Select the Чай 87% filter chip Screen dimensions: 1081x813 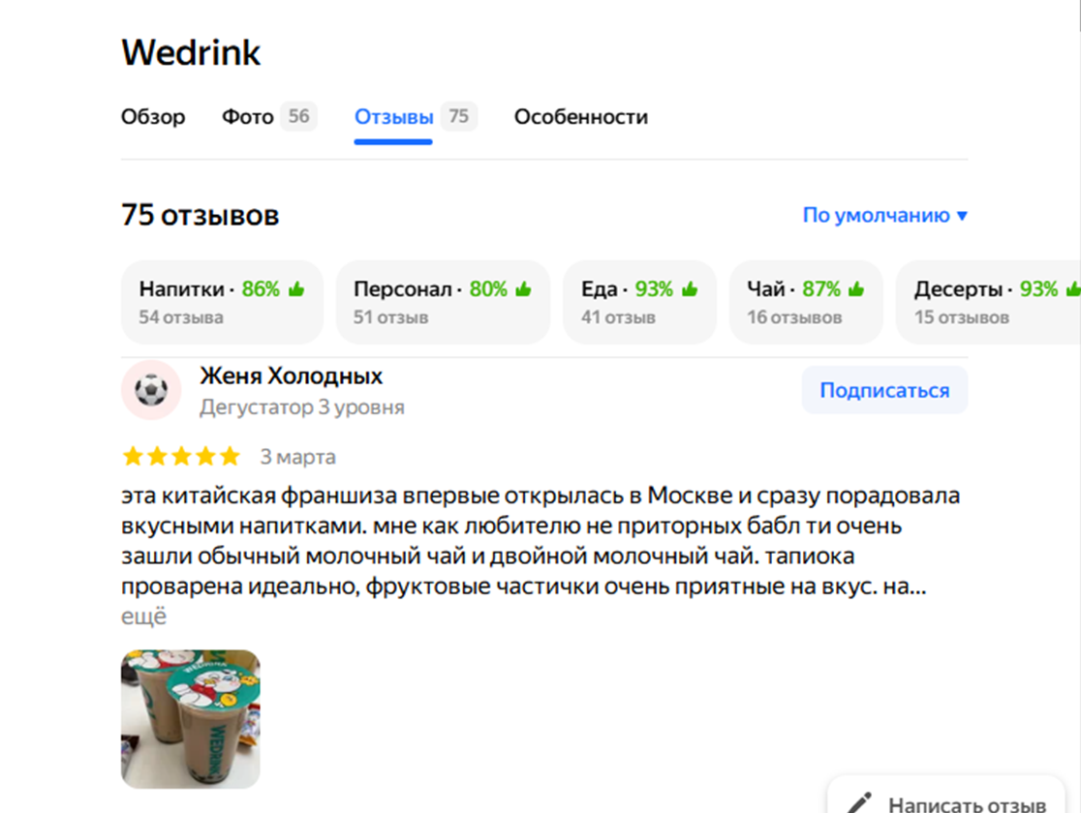coord(806,302)
